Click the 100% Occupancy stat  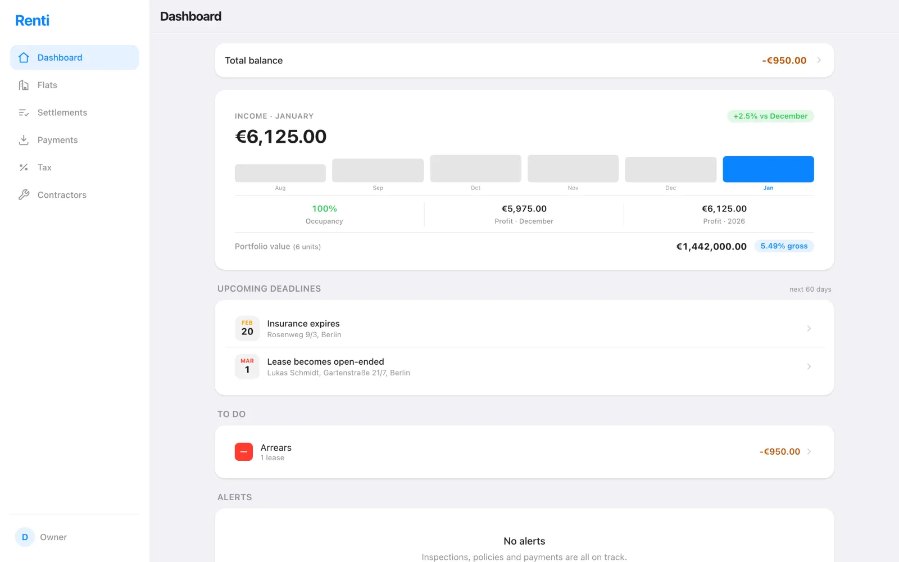324,214
